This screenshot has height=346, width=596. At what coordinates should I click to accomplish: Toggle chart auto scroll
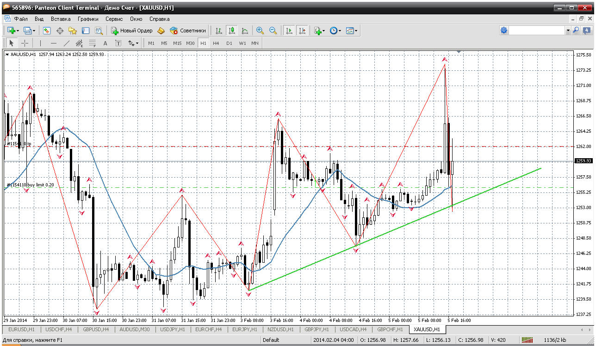[x=289, y=31]
